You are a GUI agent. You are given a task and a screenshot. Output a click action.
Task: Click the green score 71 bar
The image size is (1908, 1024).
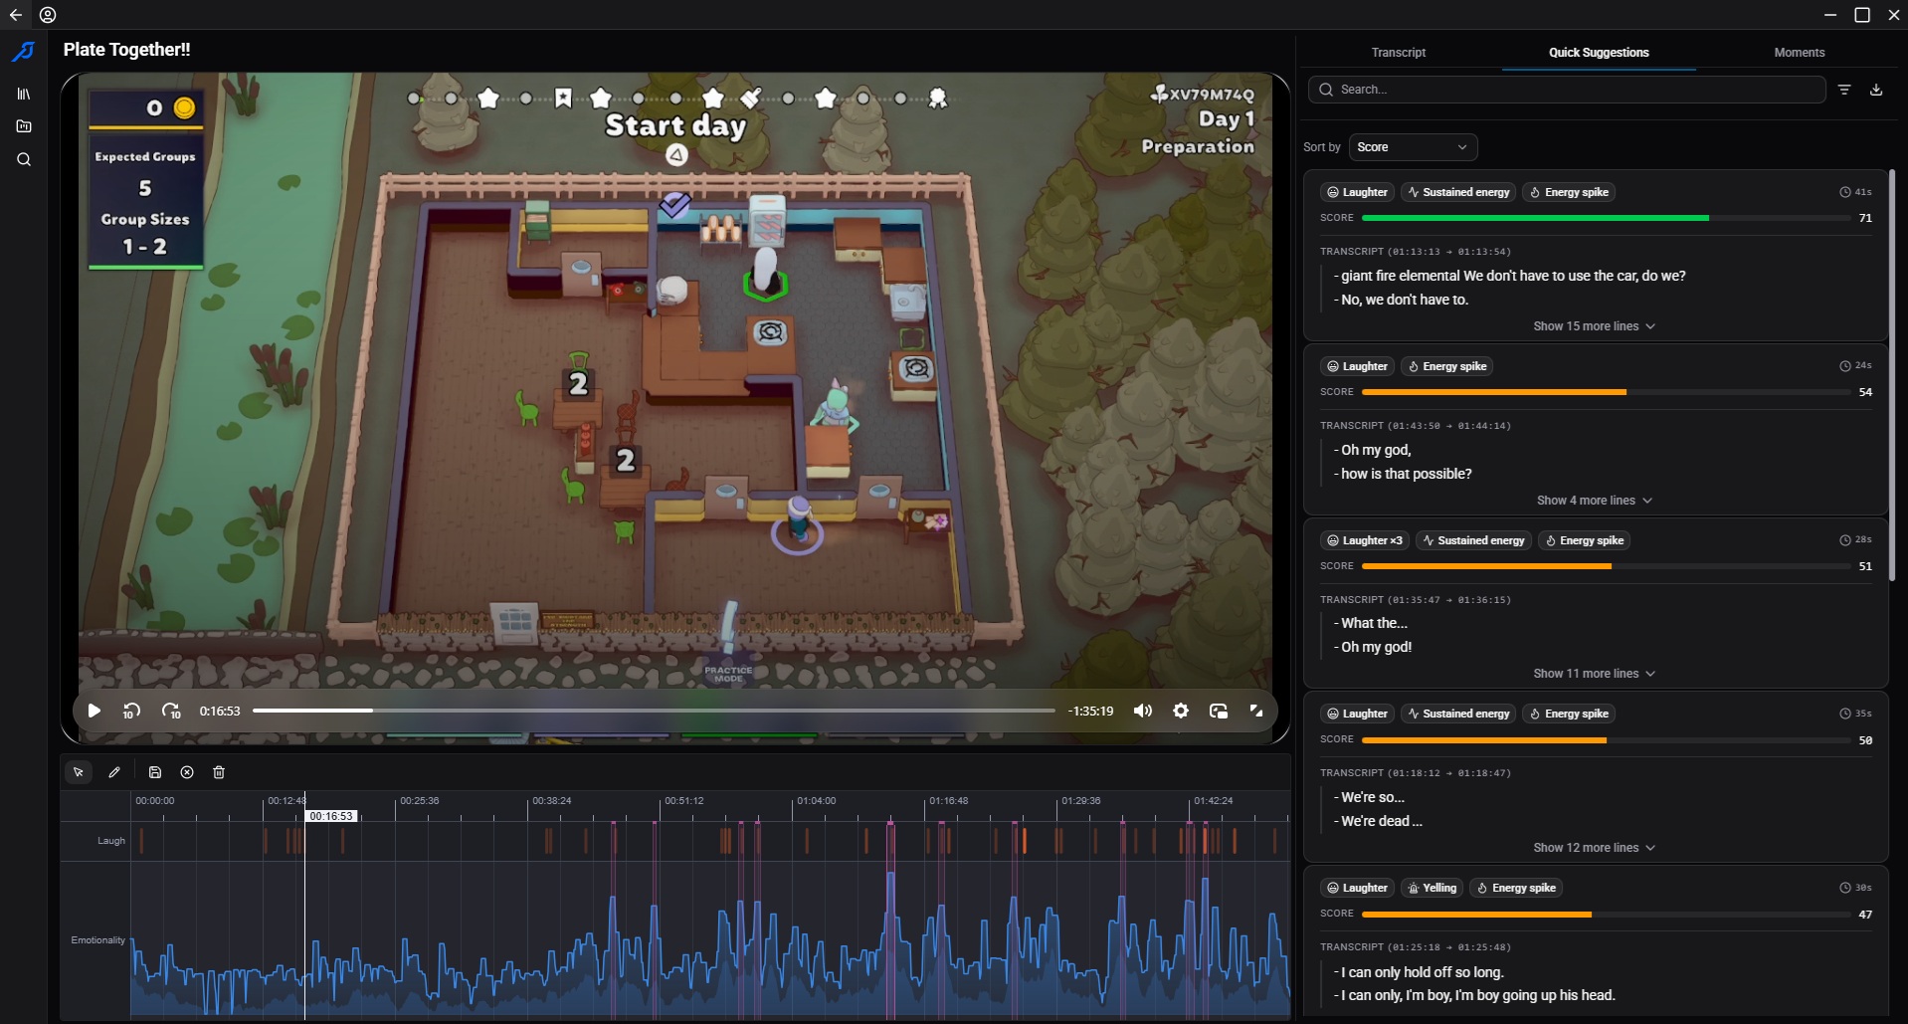[1535, 218]
